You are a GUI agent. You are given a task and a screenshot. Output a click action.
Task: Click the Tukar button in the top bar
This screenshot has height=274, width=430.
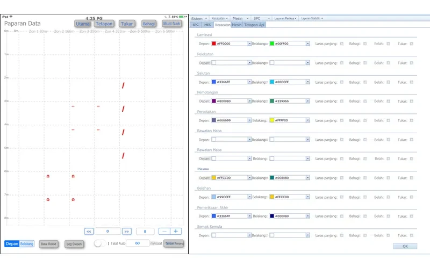coord(127,24)
